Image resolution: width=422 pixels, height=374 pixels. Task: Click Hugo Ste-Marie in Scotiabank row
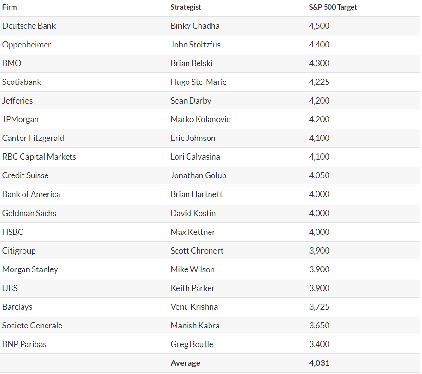(x=199, y=82)
